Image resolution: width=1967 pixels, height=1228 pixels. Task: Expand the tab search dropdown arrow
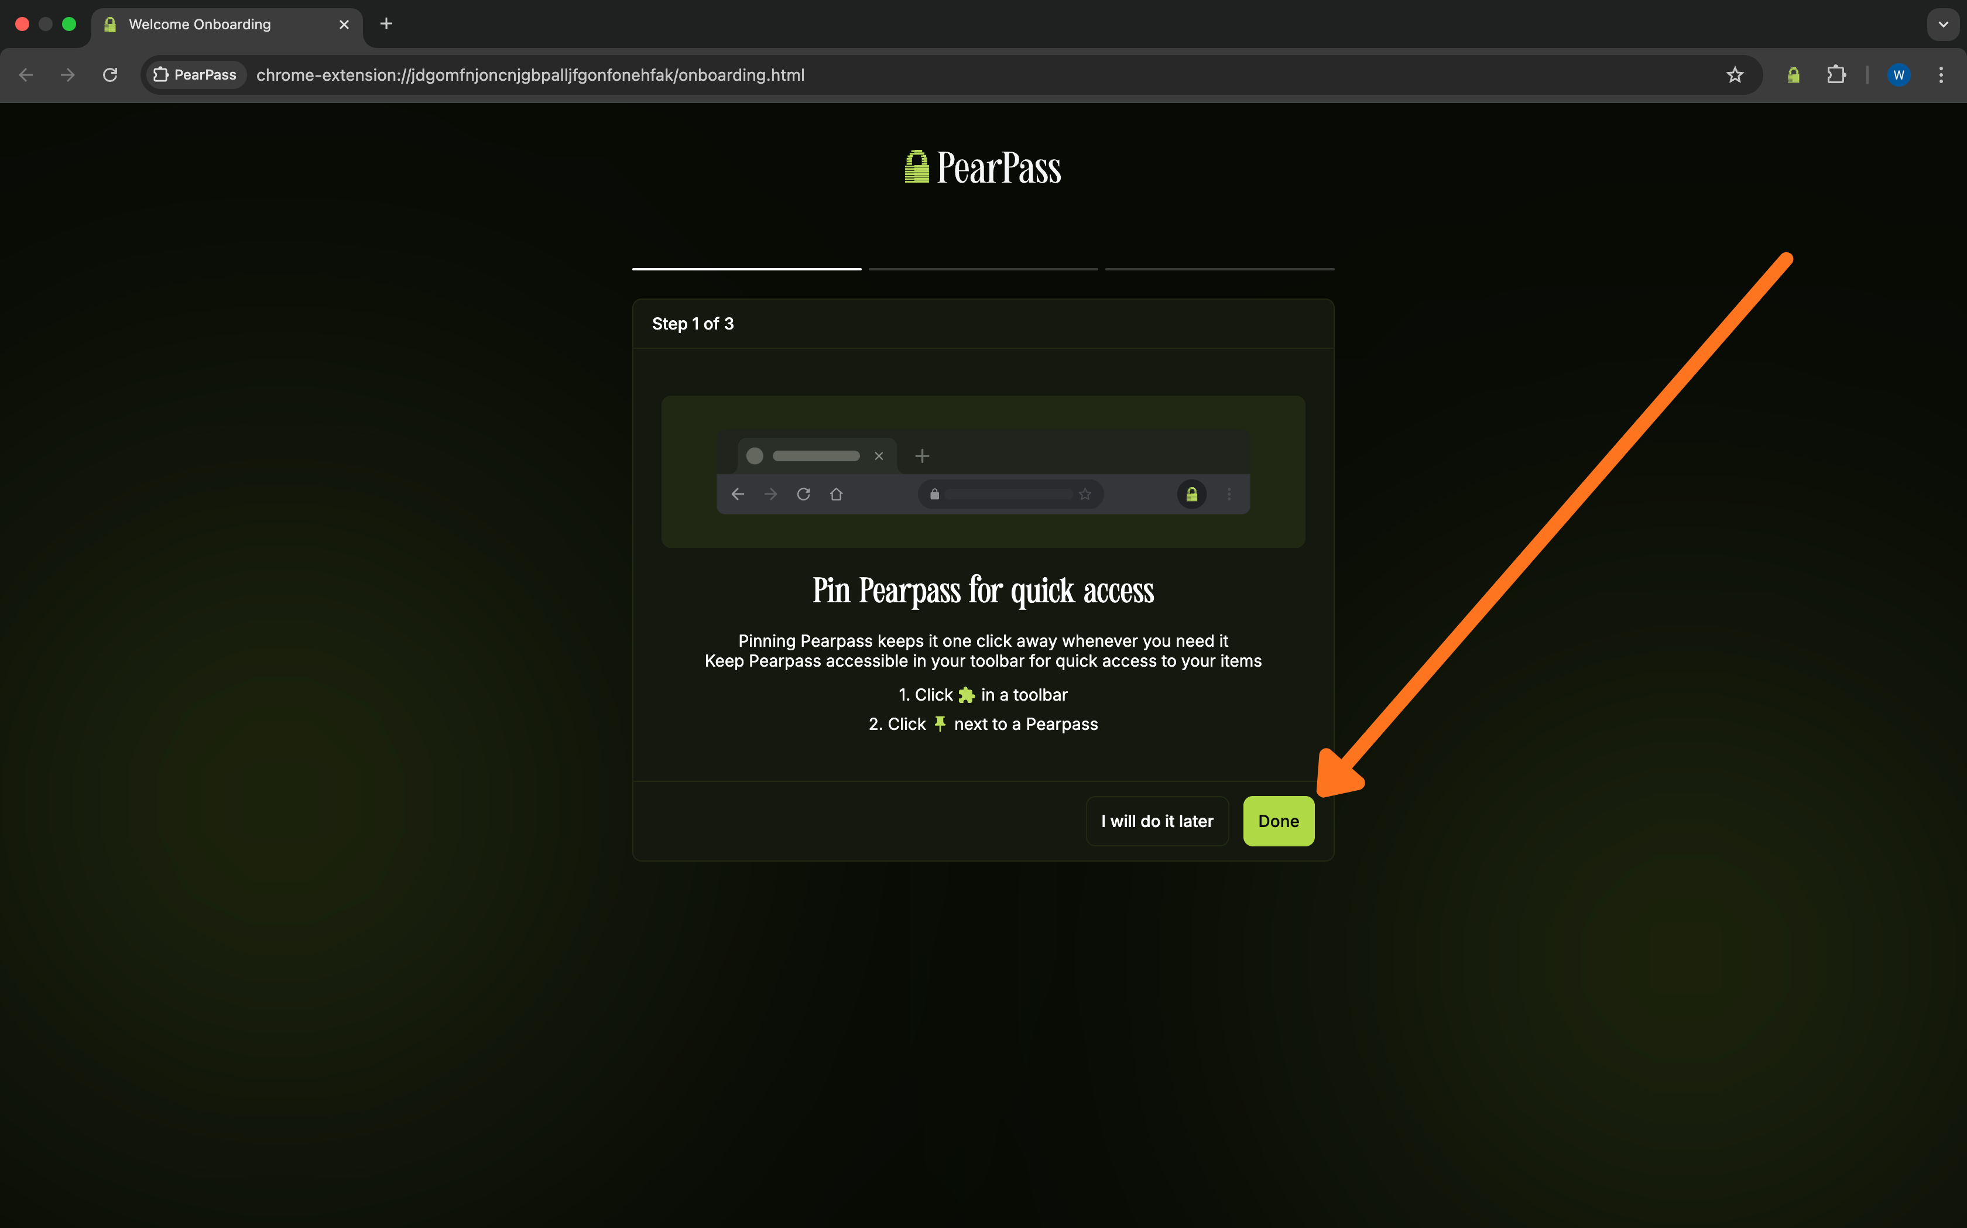[x=1942, y=25]
